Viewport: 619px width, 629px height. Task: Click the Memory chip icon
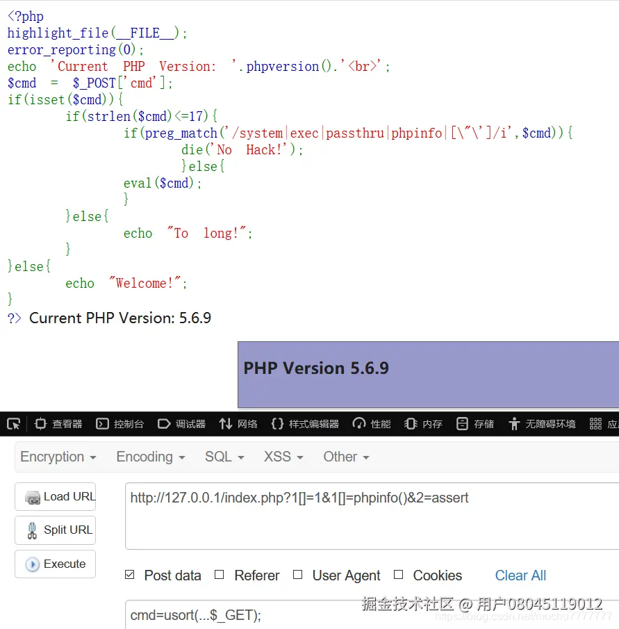pyautogui.click(x=411, y=424)
